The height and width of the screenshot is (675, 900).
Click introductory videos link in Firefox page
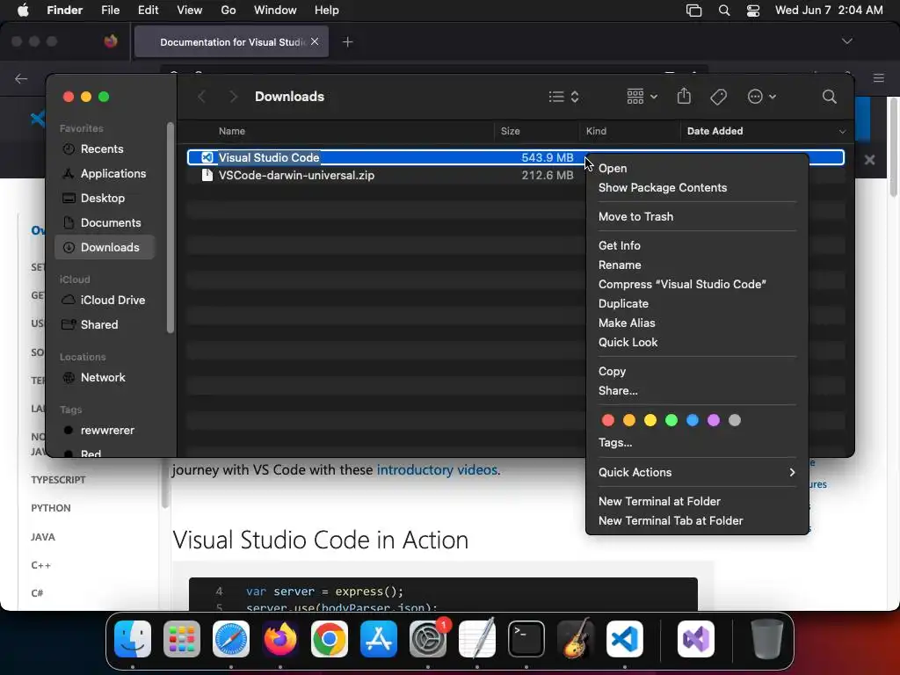coord(437,470)
